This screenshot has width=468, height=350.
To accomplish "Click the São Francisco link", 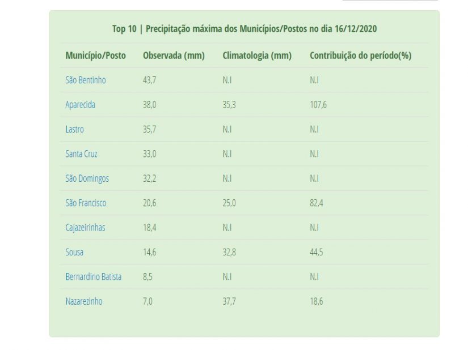I will coord(86,203).
